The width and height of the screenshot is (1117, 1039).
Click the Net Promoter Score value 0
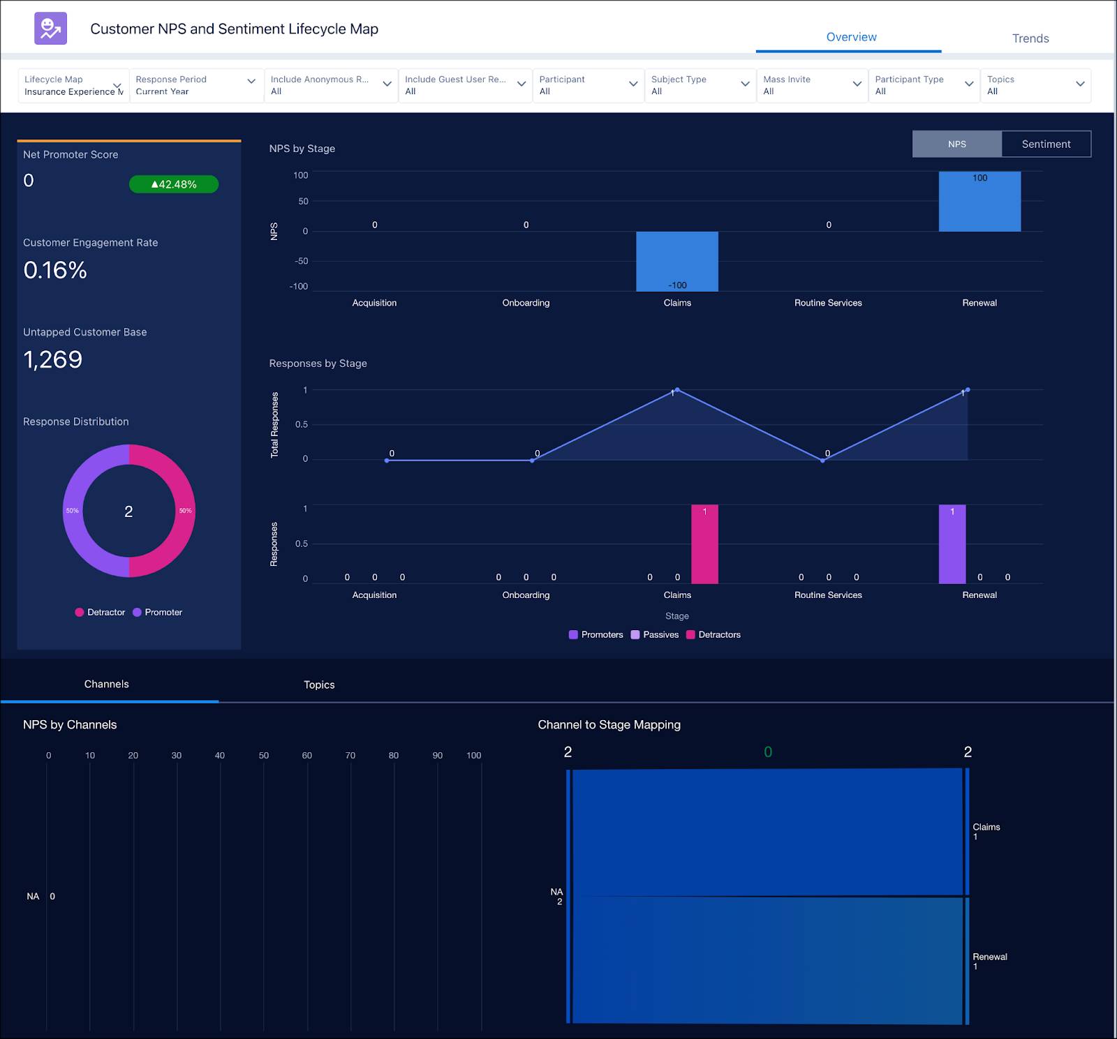pos(29,181)
